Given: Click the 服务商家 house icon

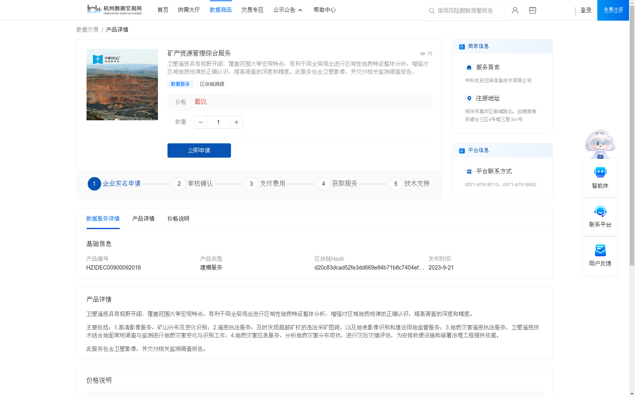Looking at the screenshot, I should point(469,67).
